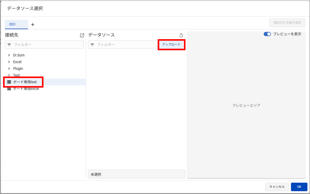Click the キャンセル button
Viewport: 310px width, 194px height.
(x=277, y=187)
